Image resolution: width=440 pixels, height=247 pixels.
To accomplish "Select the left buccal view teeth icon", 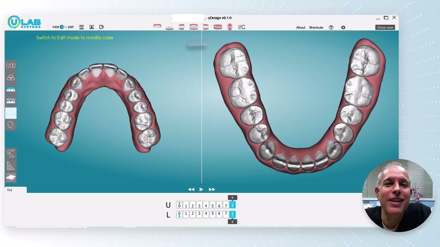I will (206, 27).
